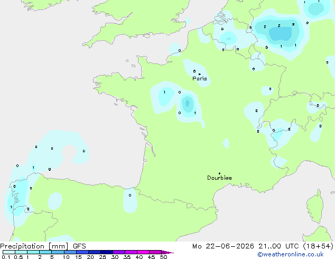Click the over-50 mm arrow at legend end
Image resolution: width=335 pixels, height=259 pixels.
tap(168, 252)
